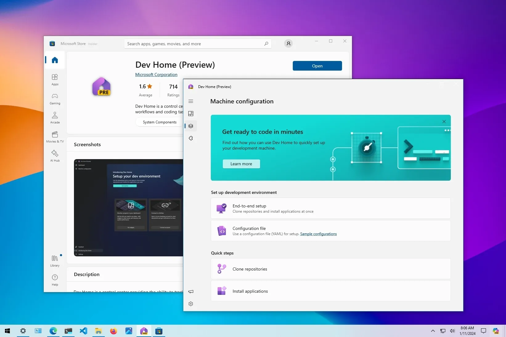Open the user account menu in Microsoft Store
The width and height of the screenshot is (506, 337).
tap(288, 43)
